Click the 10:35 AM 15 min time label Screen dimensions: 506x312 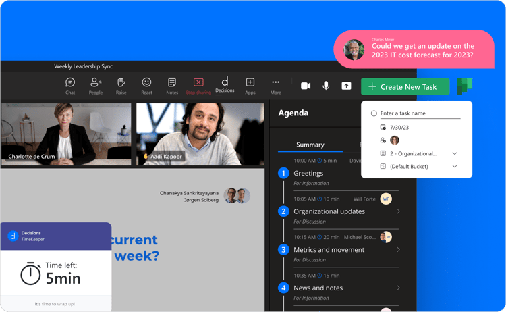coord(316,276)
